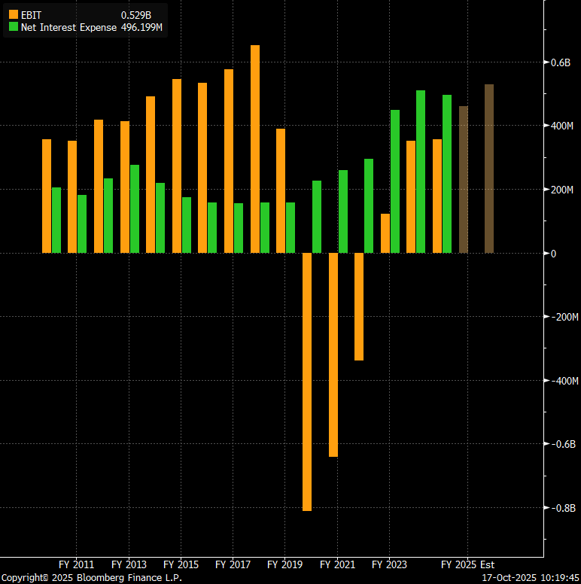Click the 0.6B y-axis tick label
The height and width of the screenshot is (584, 581).
(x=561, y=62)
